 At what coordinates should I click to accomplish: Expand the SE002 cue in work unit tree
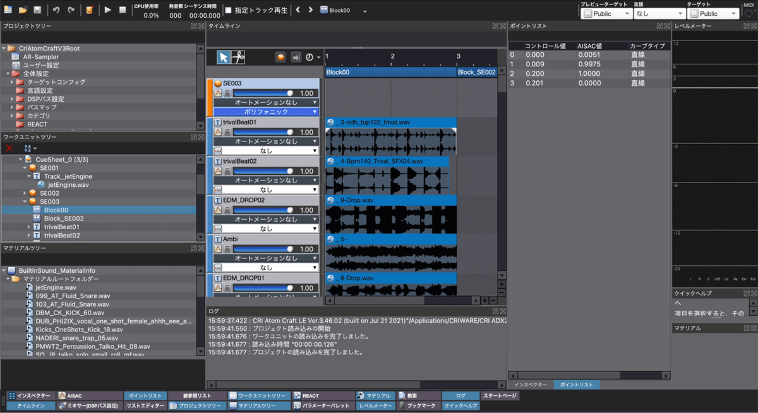click(x=25, y=193)
